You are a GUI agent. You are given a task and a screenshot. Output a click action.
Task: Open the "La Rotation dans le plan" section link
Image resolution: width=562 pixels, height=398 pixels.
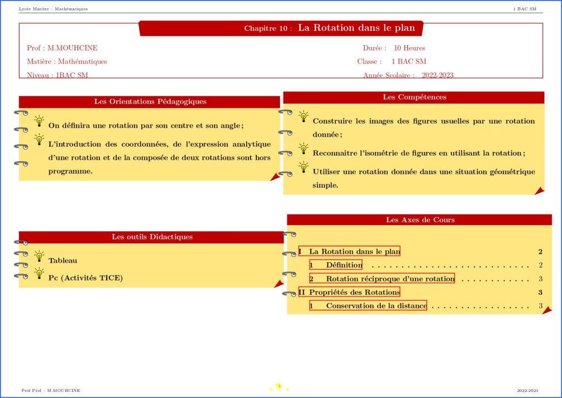coord(349,251)
